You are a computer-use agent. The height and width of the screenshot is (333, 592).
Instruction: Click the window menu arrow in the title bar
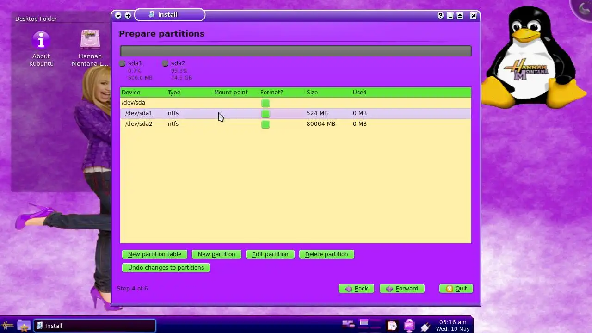(118, 15)
